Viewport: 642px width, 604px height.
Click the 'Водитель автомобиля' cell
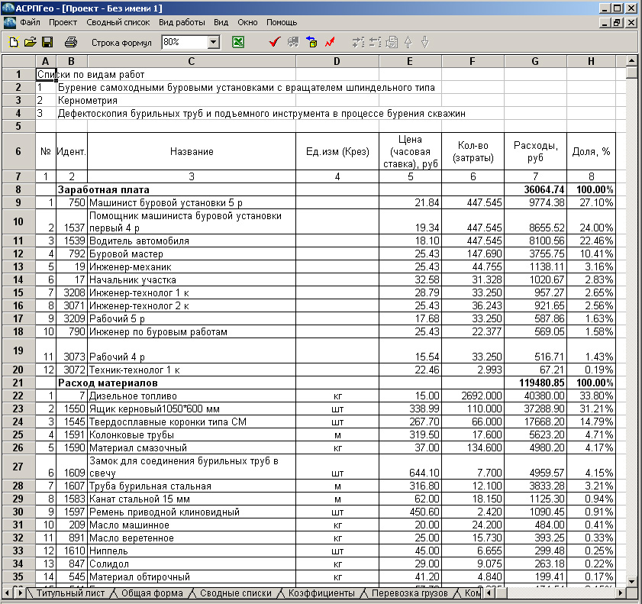(192, 241)
